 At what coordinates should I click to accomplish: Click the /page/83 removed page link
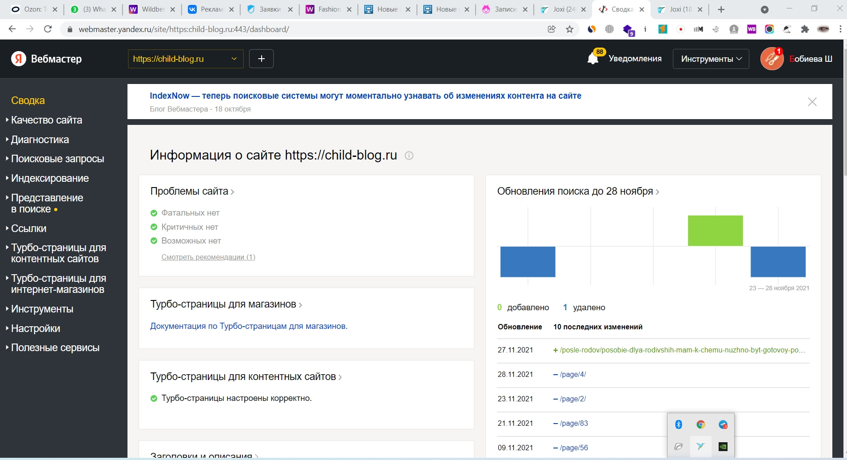[x=574, y=423]
